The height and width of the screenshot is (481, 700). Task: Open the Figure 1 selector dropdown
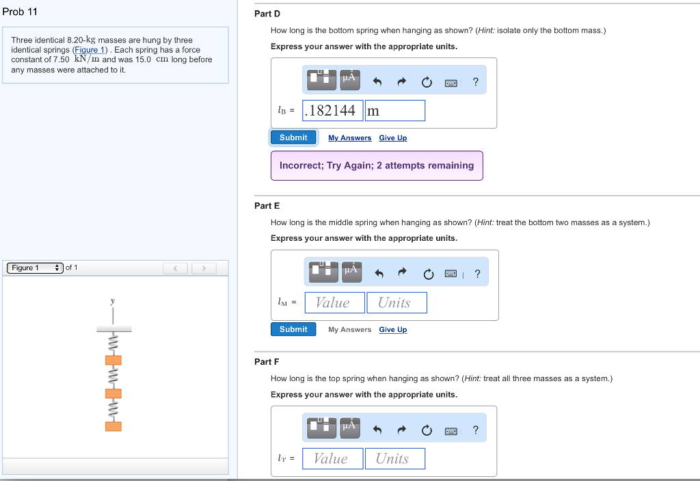click(x=33, y=268)
